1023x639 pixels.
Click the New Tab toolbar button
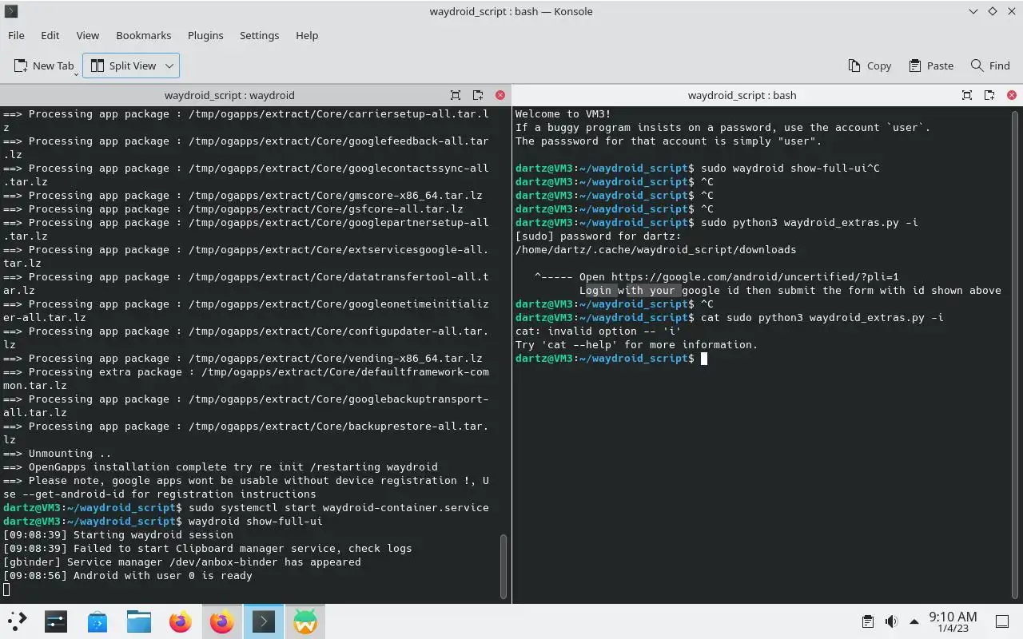tap(44, 65)
